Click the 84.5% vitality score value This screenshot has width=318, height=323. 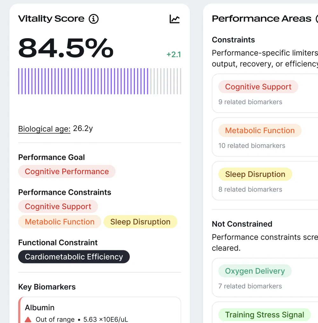(x=66, y=48)
